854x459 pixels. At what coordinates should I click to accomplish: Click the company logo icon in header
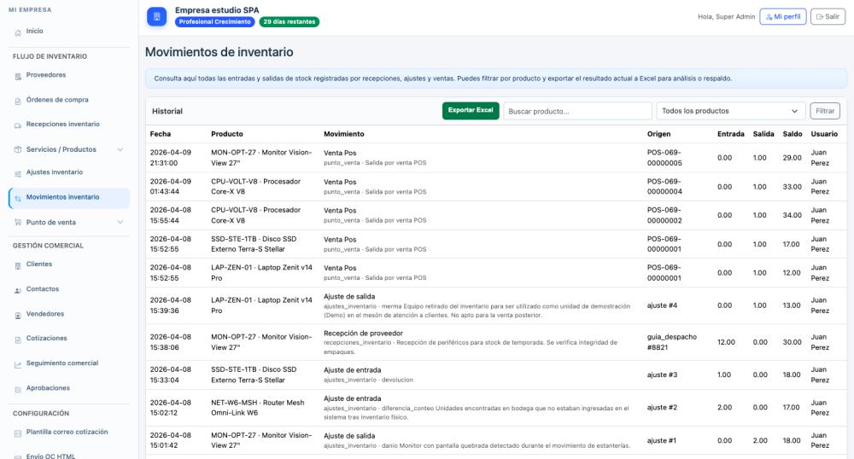tap(156, 17)
